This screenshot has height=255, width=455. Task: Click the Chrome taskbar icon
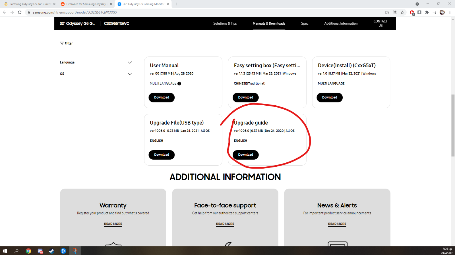click(28, 251)
